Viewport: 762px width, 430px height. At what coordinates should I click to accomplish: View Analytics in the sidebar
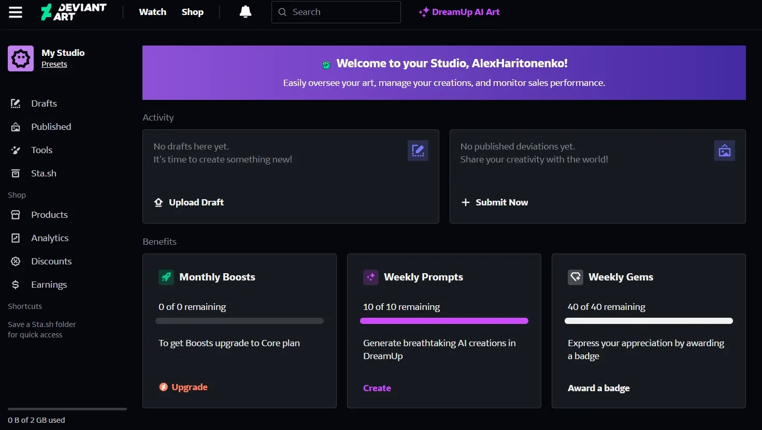(50, 238)
